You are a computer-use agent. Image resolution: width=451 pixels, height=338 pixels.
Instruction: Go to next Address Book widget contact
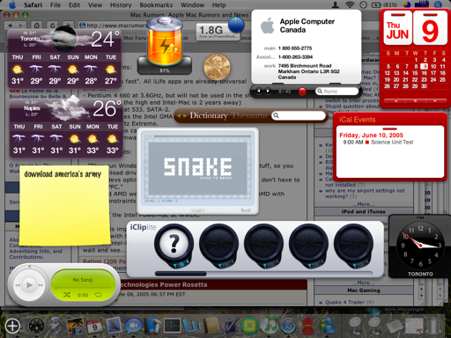click(x=268, y=92)
